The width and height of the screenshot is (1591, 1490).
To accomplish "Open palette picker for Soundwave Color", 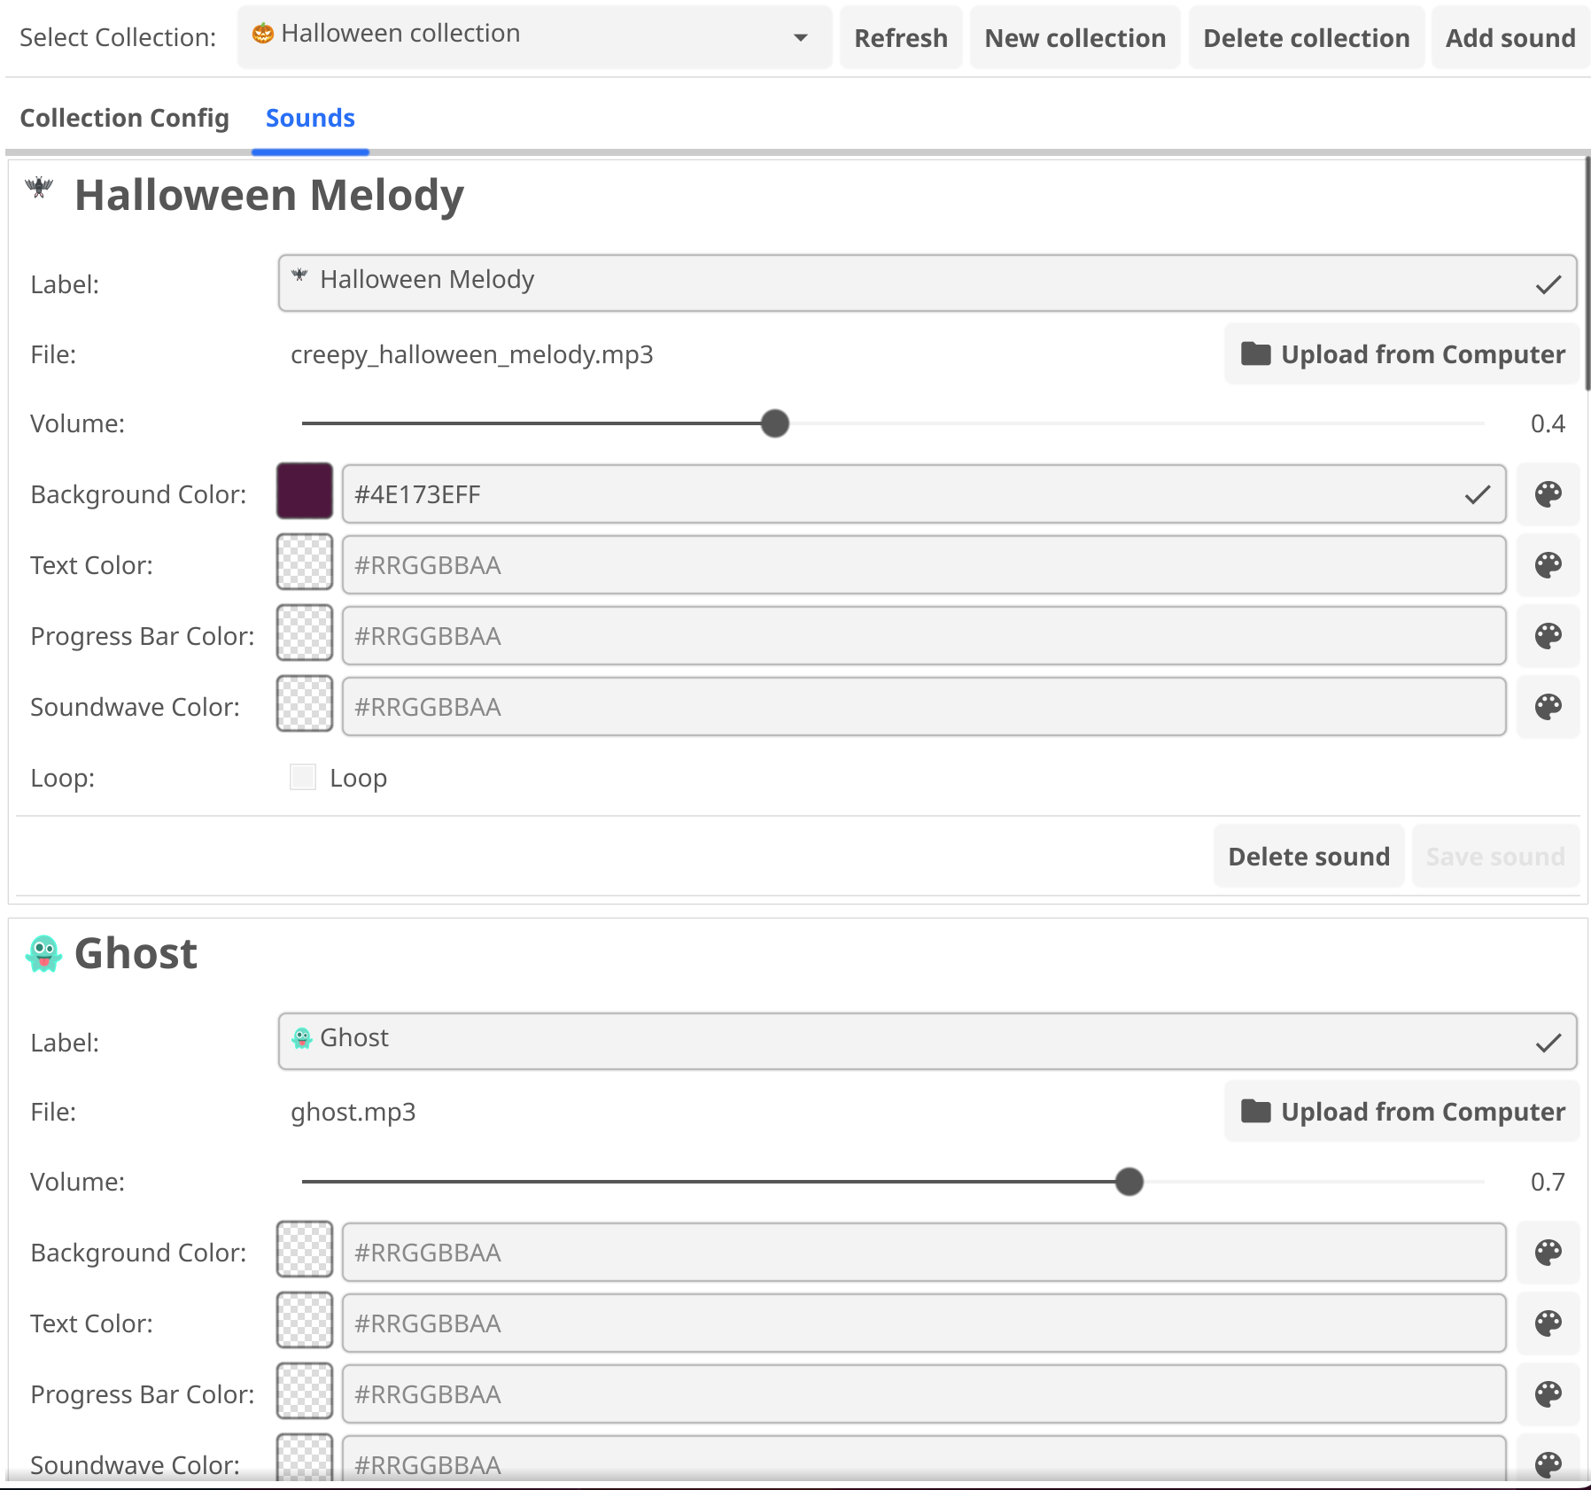I will [1548, 706].
